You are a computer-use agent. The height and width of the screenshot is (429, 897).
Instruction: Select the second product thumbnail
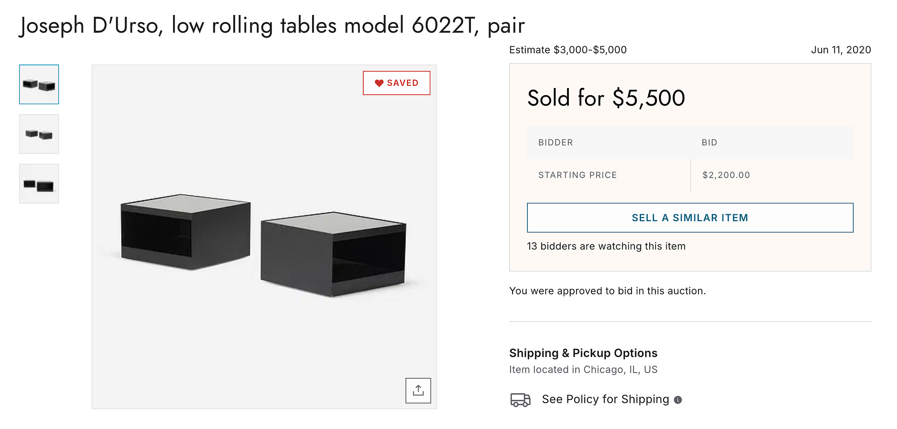(39, 134)
